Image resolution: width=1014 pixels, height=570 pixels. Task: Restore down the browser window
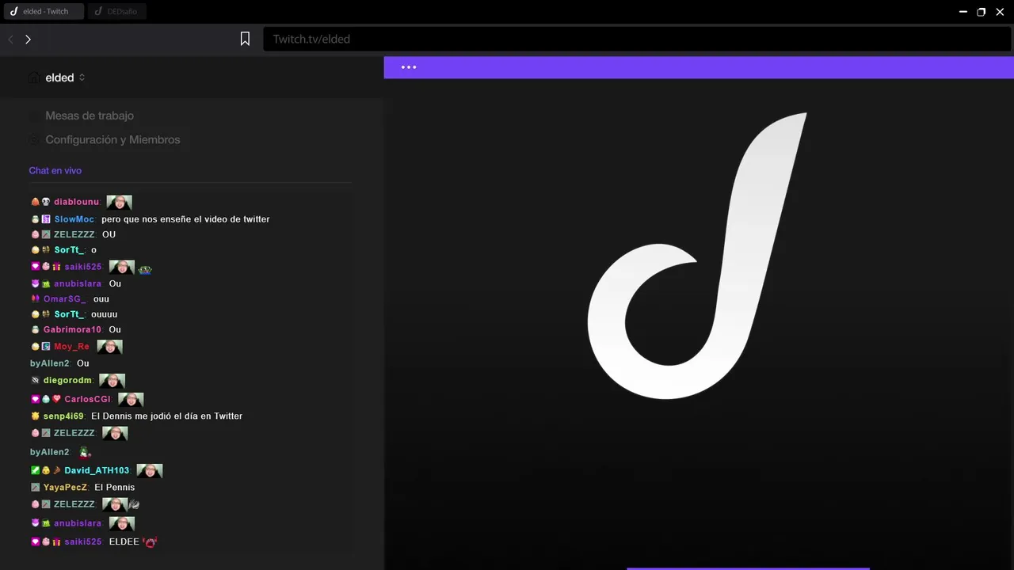point(982,12)
